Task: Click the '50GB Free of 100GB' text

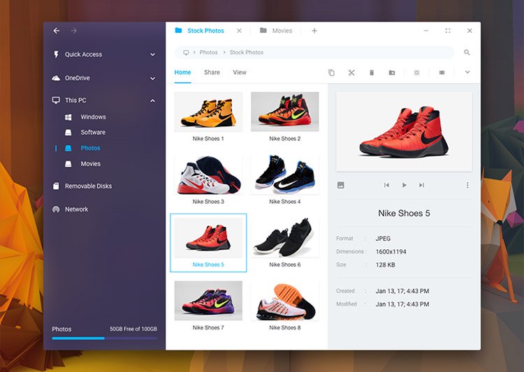Action: (x=133, y=329)
